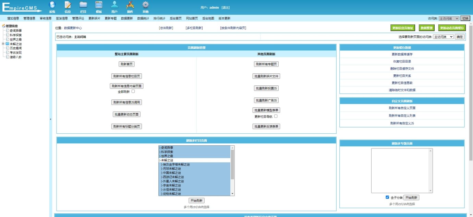Click the page icon beside 奇闻异事
This screenshot has width=473, height=217.
click(x=8, y=31)
